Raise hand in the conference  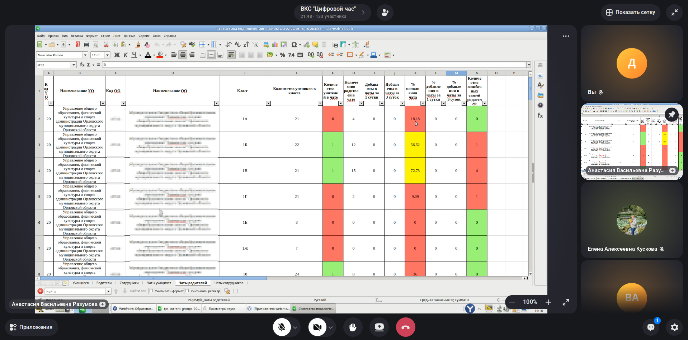coord(353,327)
